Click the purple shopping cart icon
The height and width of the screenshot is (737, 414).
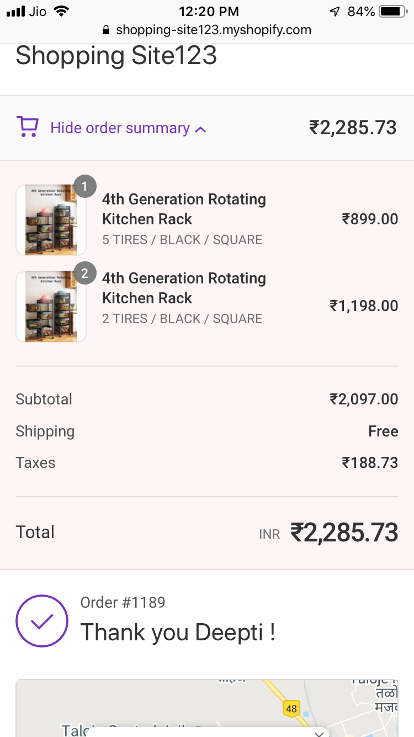pos(27,127)
